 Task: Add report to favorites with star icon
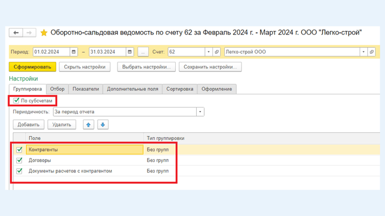[x=44, y=33]
